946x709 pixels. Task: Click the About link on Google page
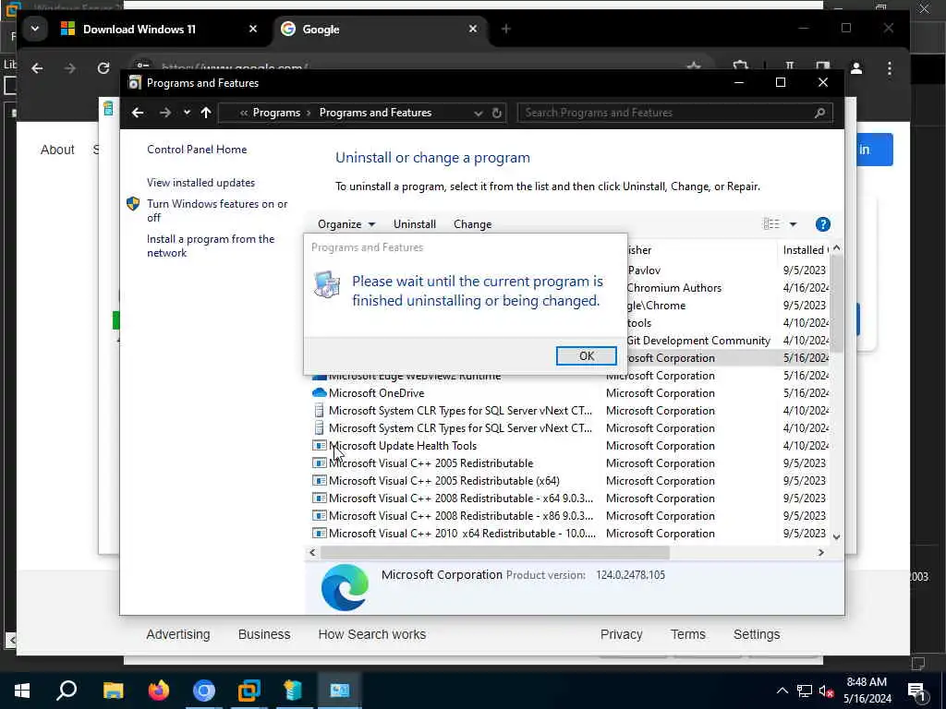[57, 150]
